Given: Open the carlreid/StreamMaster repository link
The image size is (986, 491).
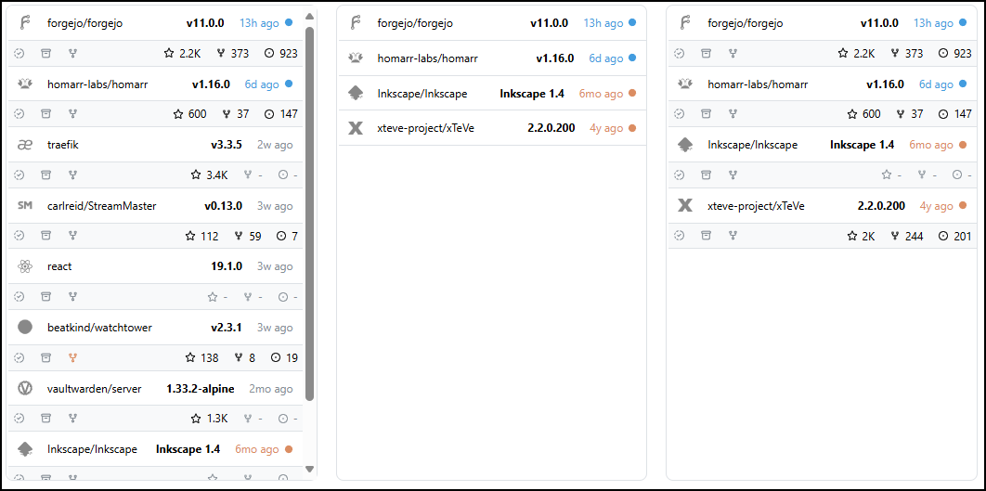Looking at the screenshot, I should coord(101,206).
